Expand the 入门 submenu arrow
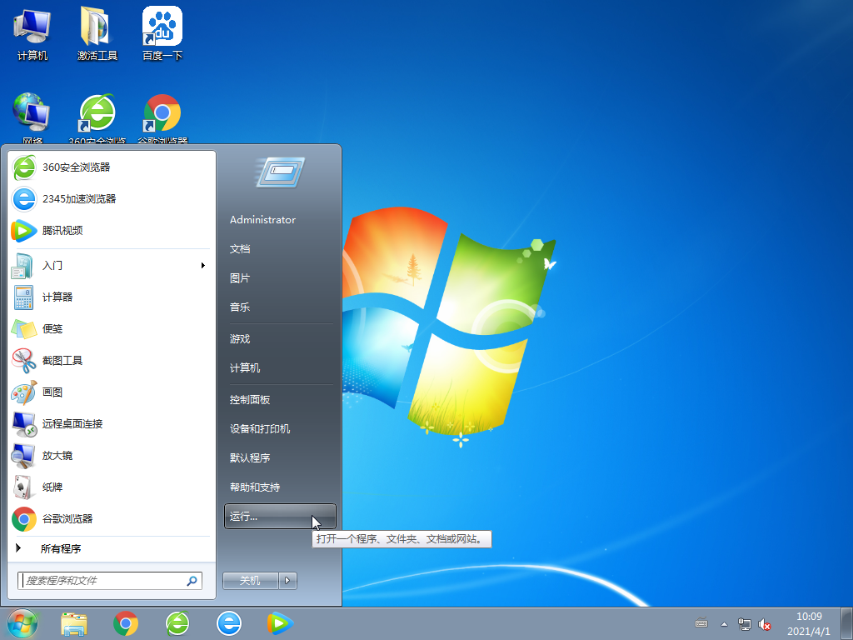This screenshot has height=640, width=853. (x=202, y=265)
